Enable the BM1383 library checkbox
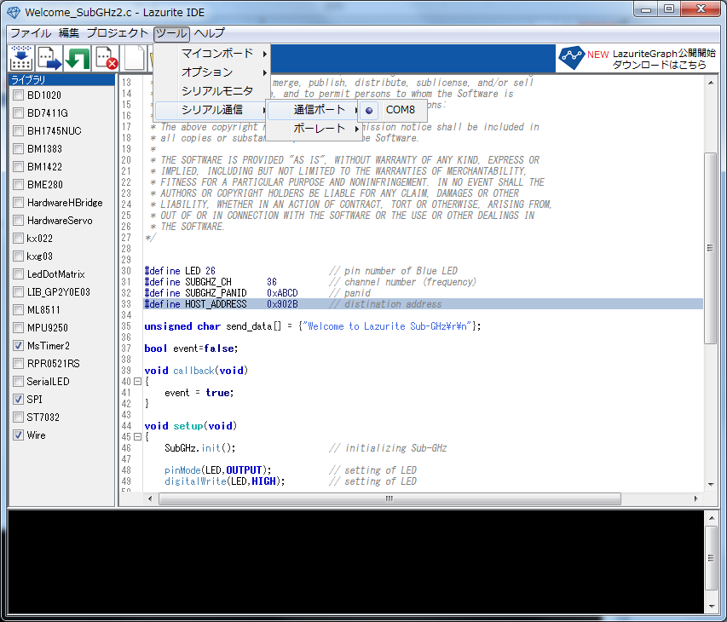Screen dimensions: 727x622 (18, 149)
